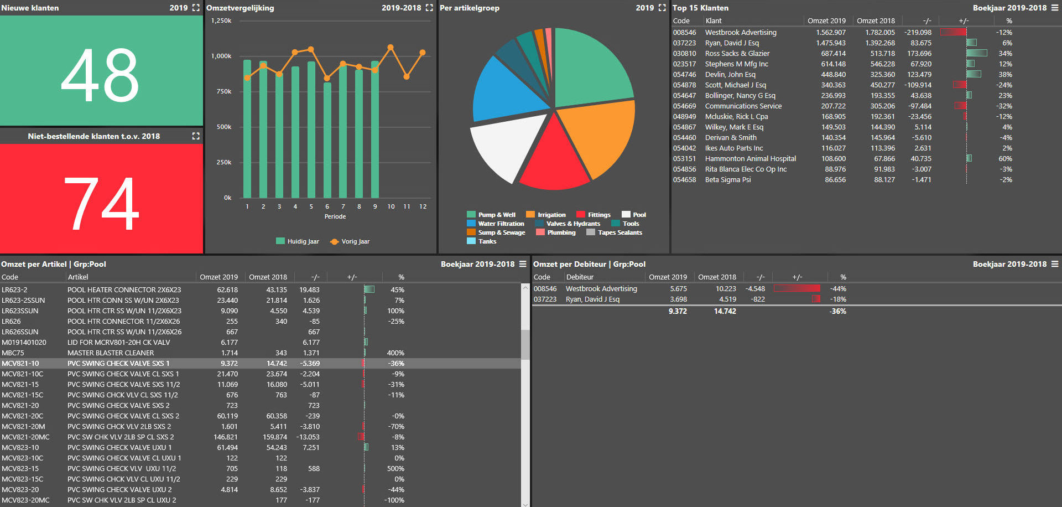Image resolution: width=1062 pixels, height=507 pixels.
Task: Sort debtor table by Debiteur column
Action: [x=580, y=277]
